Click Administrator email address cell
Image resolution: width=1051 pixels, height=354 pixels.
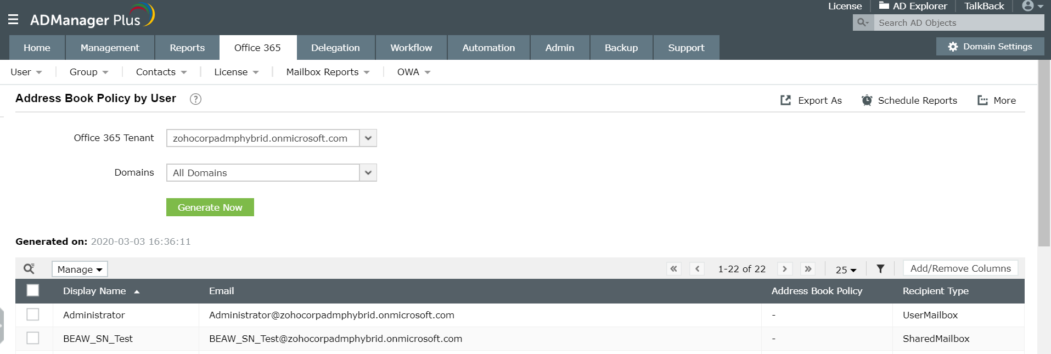[331, 315]
